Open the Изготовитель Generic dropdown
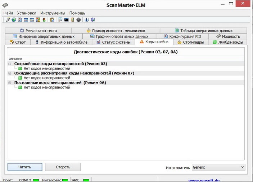Screen dimensions: 253x182 pyautogui.click(x=218, y=167)
